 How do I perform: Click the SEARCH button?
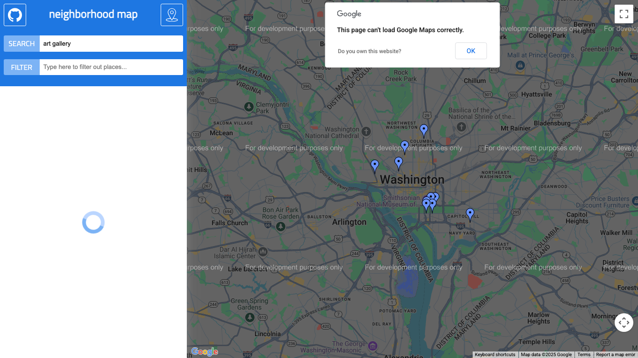click(x=21, y=44)
